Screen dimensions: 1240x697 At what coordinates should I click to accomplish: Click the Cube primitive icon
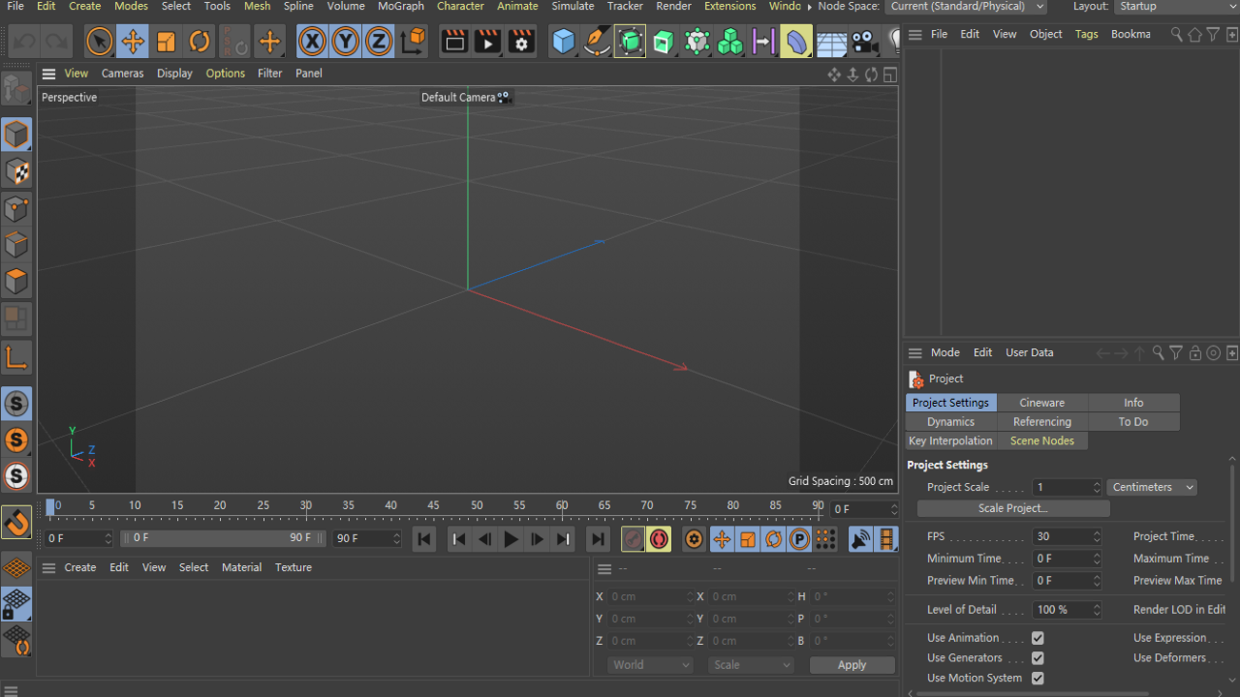pos(563,42)
